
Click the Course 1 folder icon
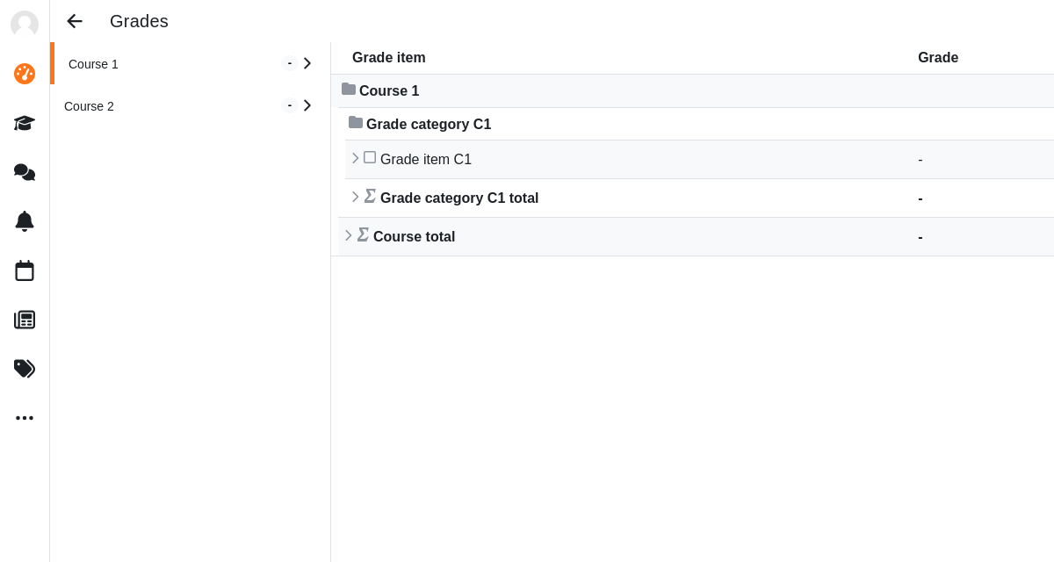tap(349, 90)
